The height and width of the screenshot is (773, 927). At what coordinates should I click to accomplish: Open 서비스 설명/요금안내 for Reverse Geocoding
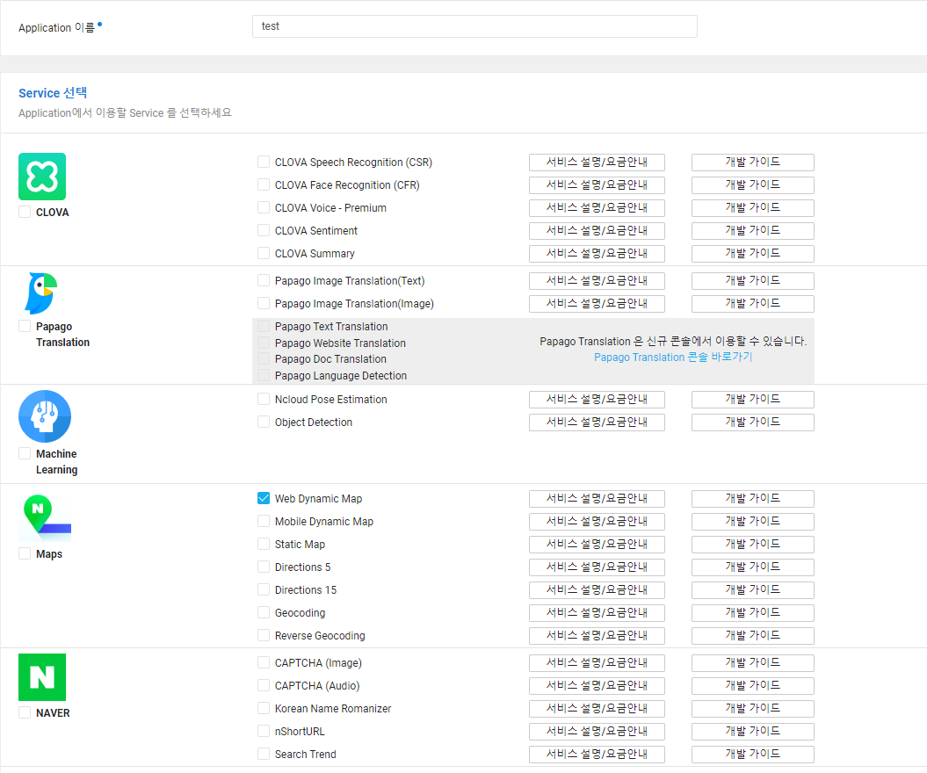(597, 635)
